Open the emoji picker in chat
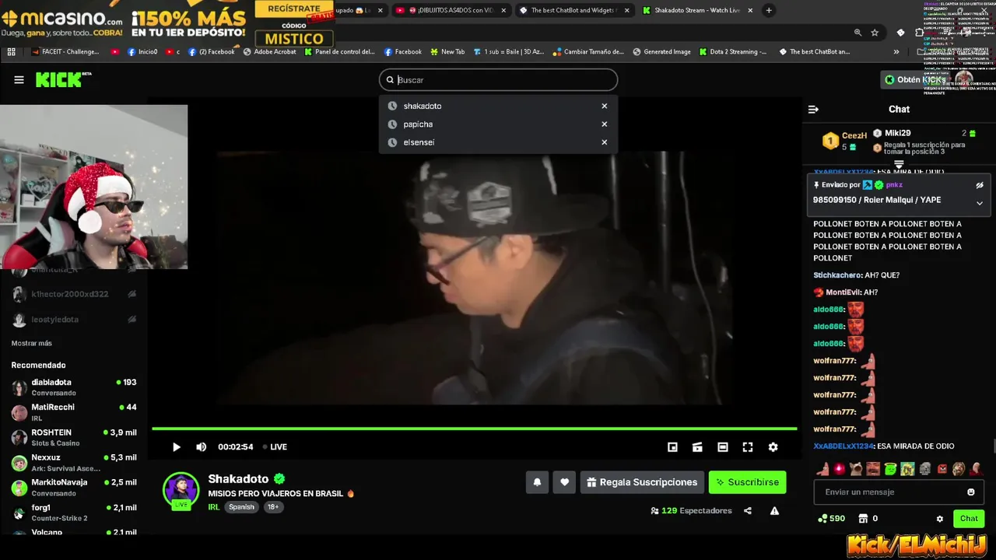 (x=971, y=492)
